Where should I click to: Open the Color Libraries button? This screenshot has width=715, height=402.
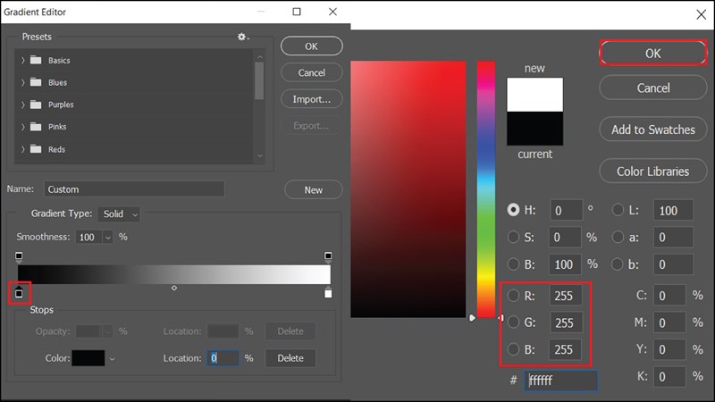point(653,171)
